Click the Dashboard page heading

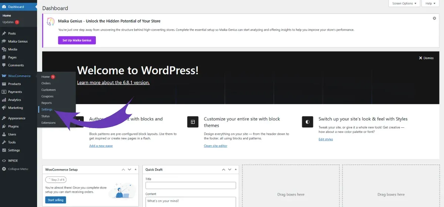[55, 8]
